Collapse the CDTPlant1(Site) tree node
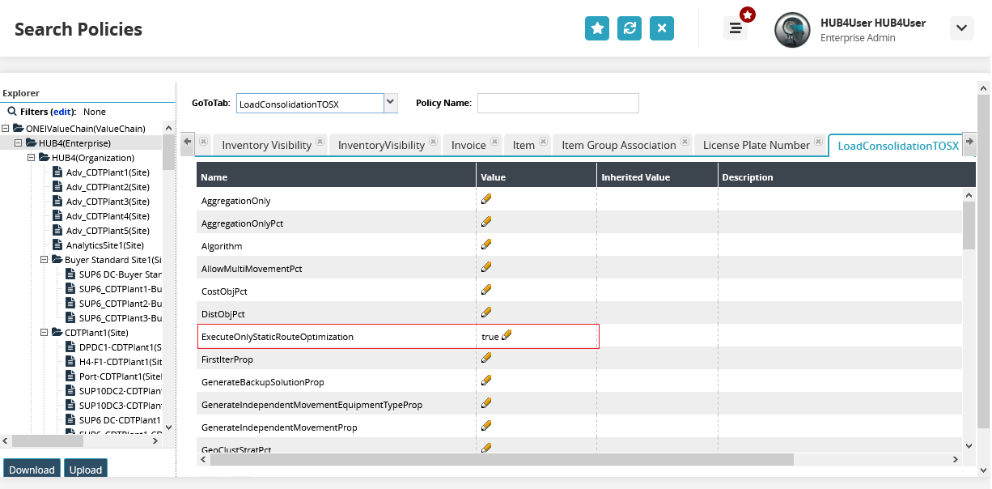992x489 pixels. (45, 332)
